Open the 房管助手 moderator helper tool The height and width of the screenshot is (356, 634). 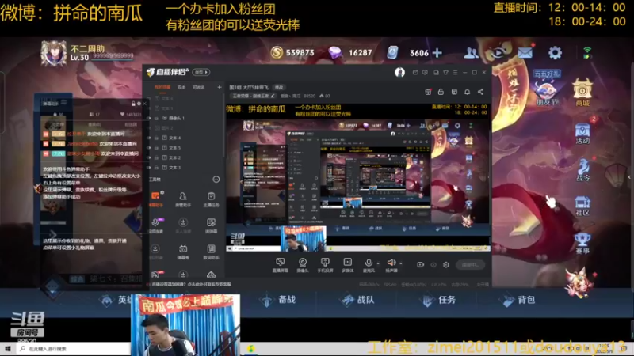pos(183,199)
